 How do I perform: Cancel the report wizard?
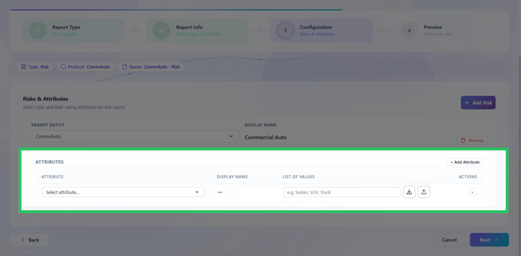tap(449, 240)
